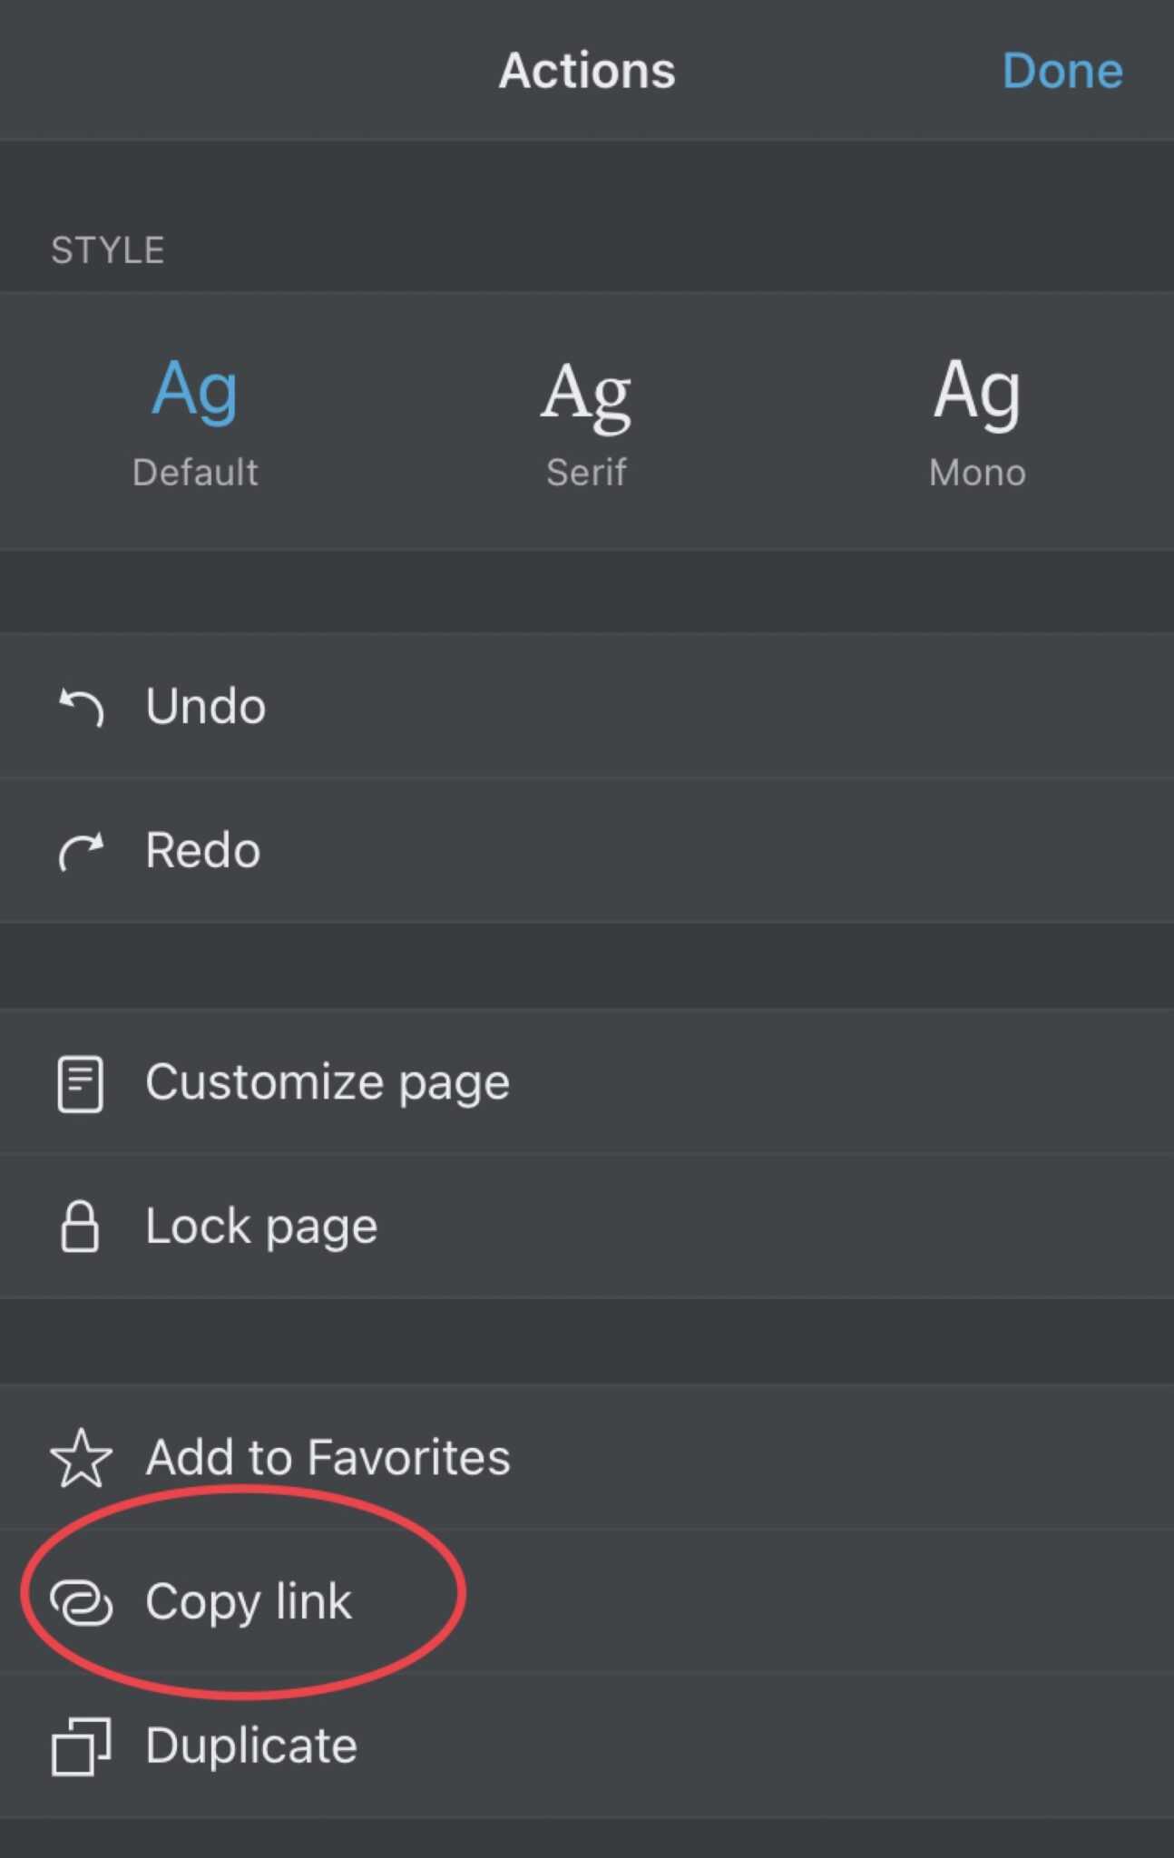Select the blue Default 'Ag' font style

(x=195, y=391)
